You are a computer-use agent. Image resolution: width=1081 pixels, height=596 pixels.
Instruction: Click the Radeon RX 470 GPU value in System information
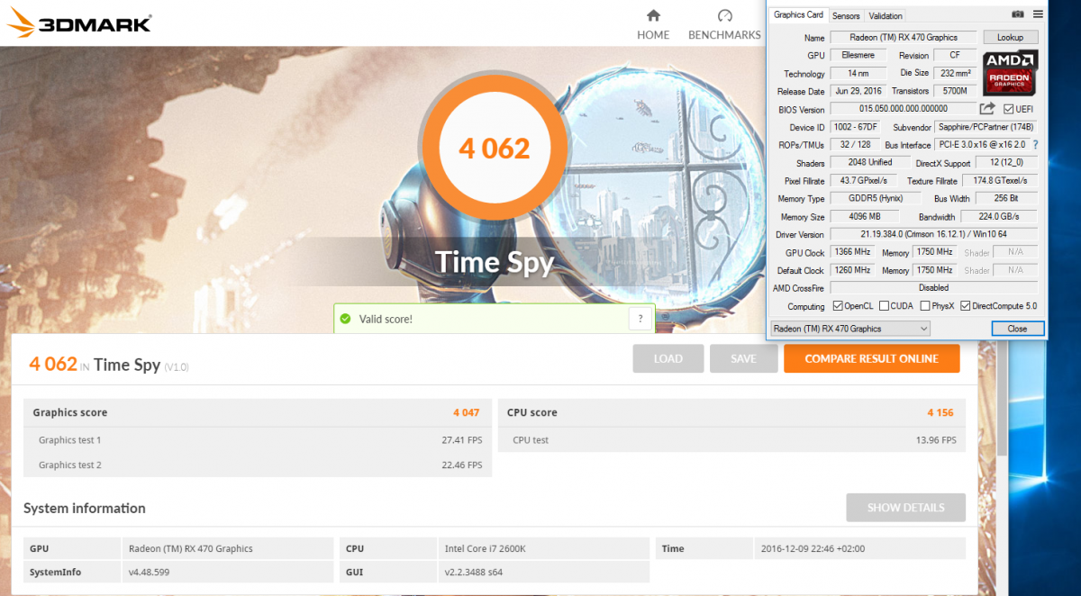point(190,548)
